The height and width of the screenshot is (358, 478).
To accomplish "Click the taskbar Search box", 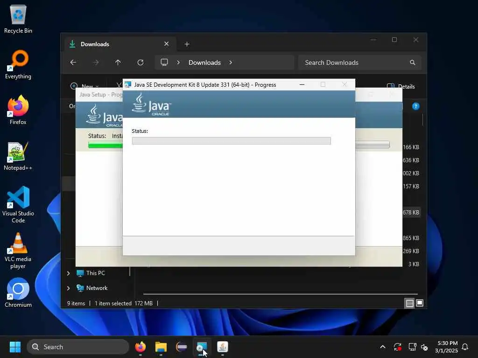I will pos(78,347).
